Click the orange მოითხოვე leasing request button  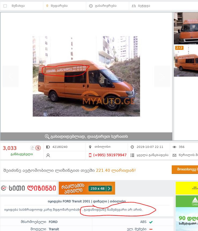tap(185, 169)
